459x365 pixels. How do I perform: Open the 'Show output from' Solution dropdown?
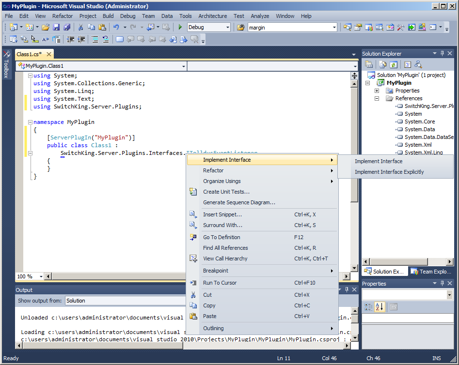[126, 301]
